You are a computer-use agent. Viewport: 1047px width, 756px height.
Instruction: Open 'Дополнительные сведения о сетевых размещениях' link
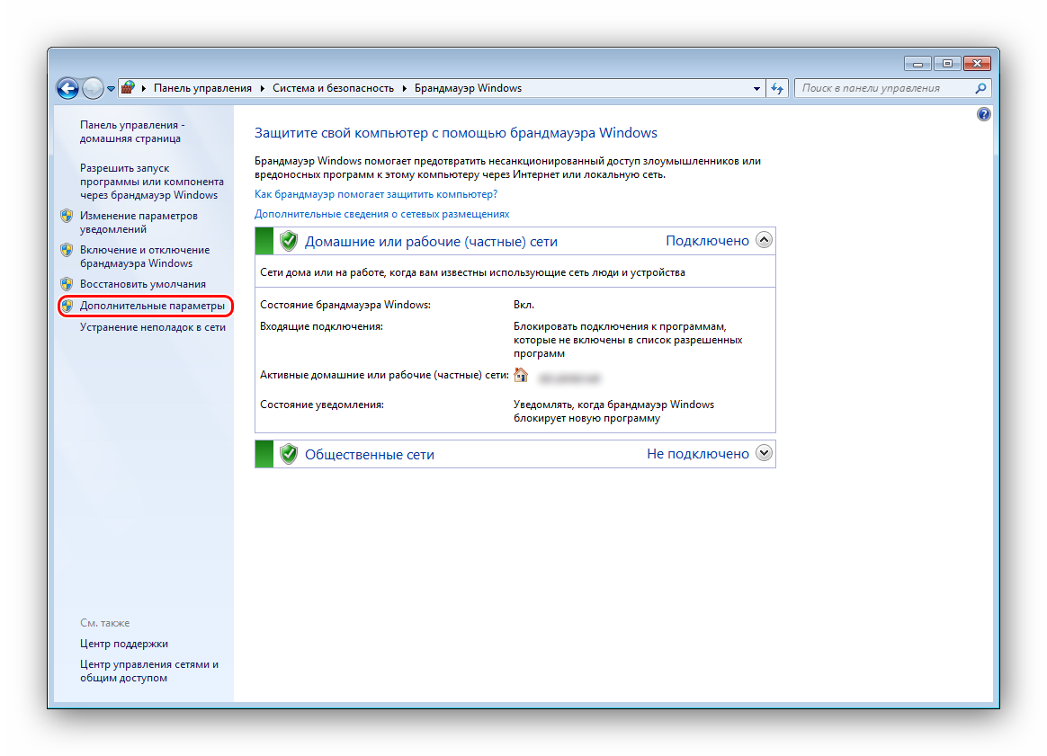(382, 214)
